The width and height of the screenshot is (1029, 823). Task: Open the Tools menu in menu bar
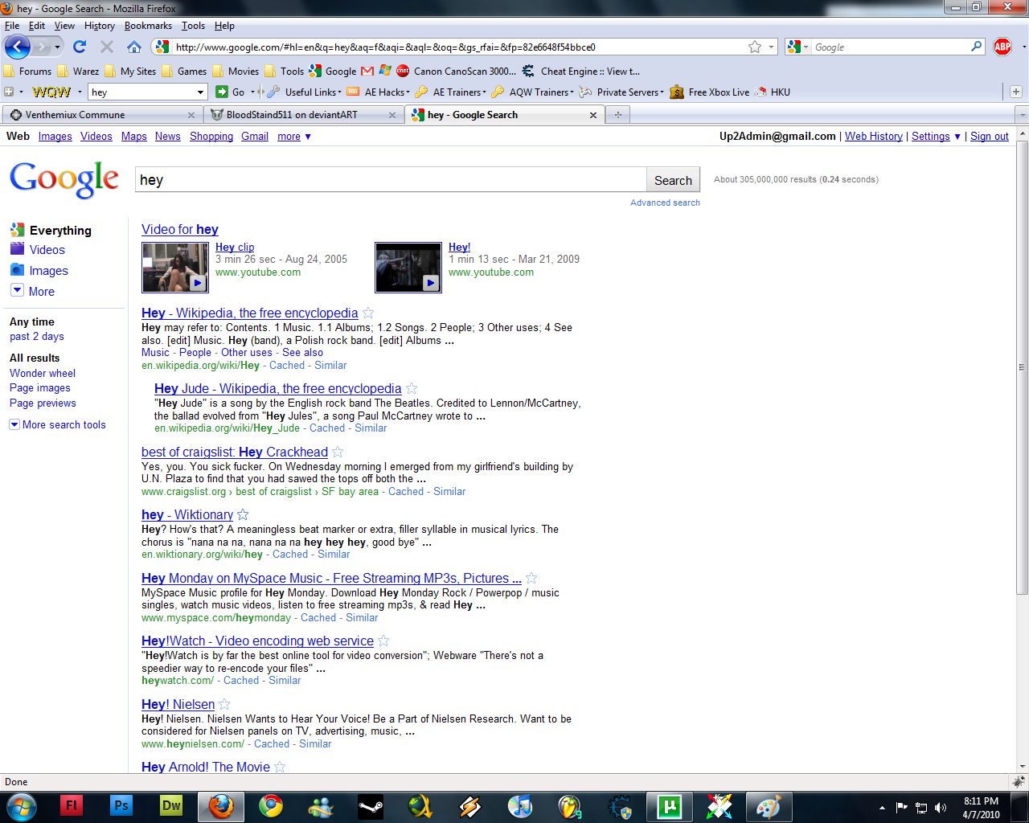(193, 26)
